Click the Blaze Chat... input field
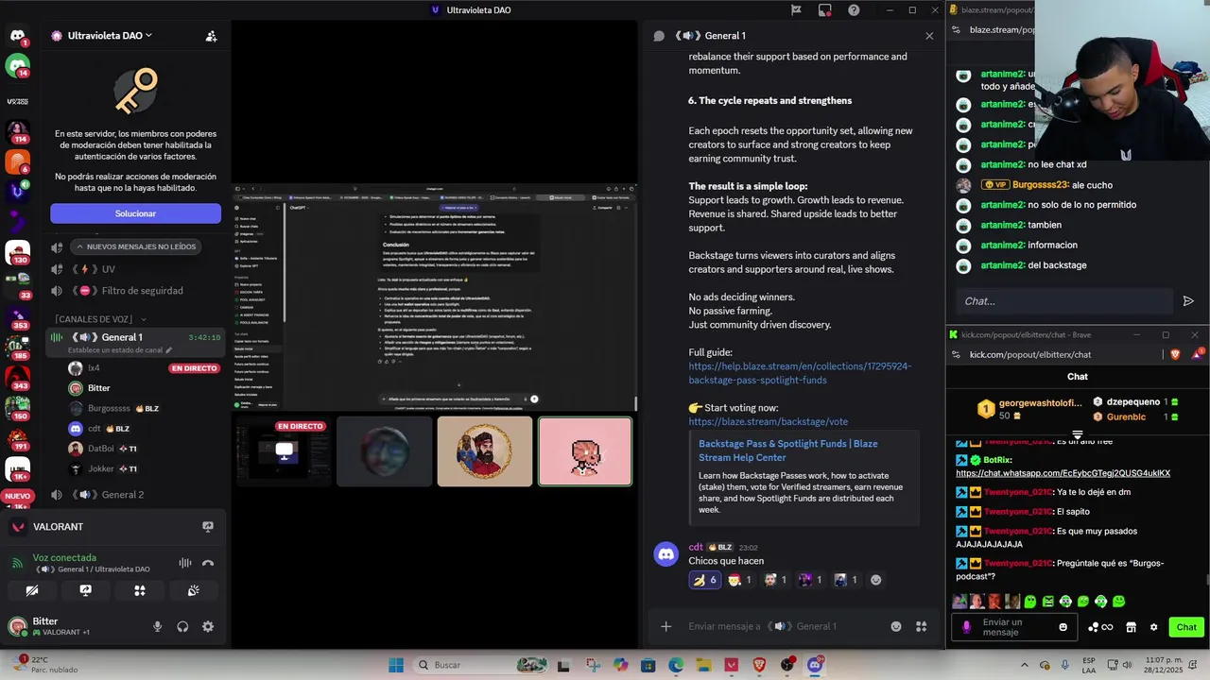The width and height of the screenshot is (1210, 680). (1063, 301)
